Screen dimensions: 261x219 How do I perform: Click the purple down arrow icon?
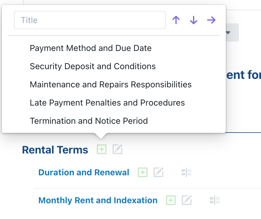point(194,20)
